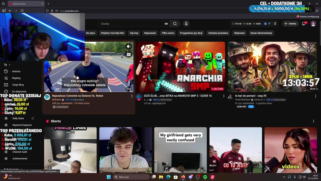The height and width of the screenshot is (181, 321).
Task: Open a new browser tab
Action: click(48, 4)
